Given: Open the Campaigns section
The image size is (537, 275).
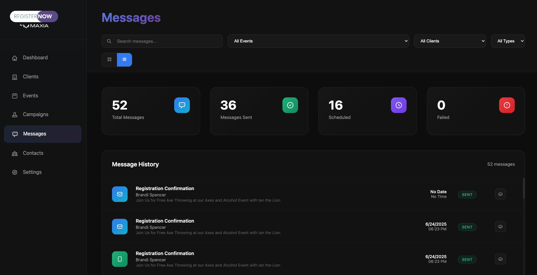Looking at the screenshot, I should click(35, 115).
